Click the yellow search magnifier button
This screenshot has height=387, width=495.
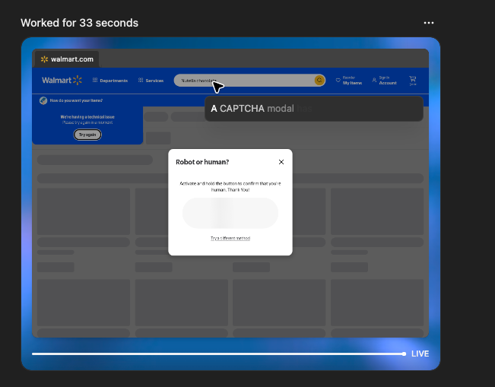pos(319,80)
